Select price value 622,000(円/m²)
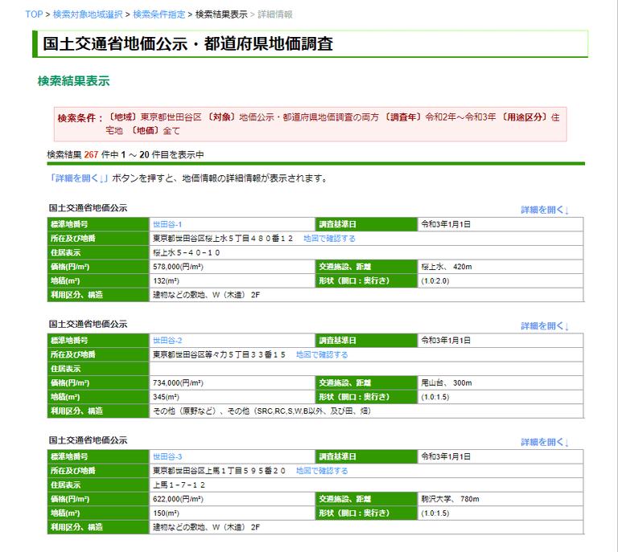The height and width of the screenshot is (552, 618). [x=178, y=499]
